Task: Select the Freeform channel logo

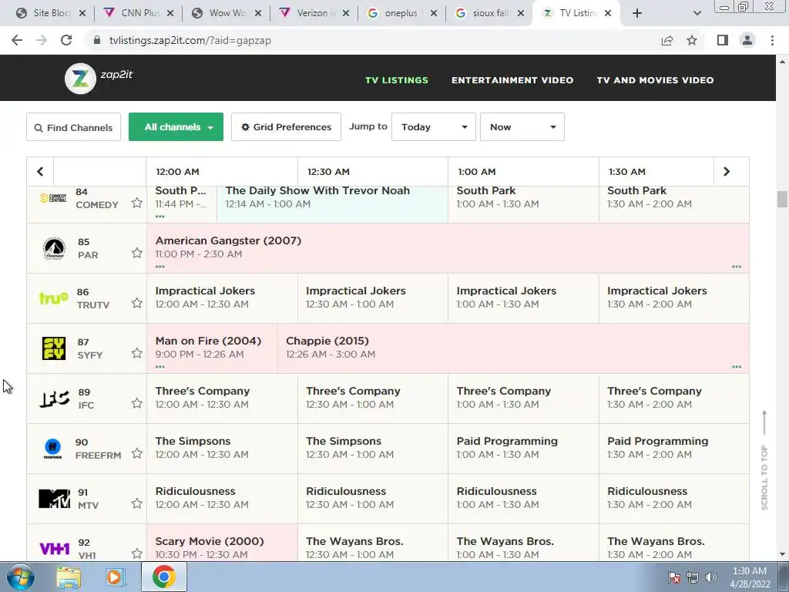Action: click(x=53, y=449)
